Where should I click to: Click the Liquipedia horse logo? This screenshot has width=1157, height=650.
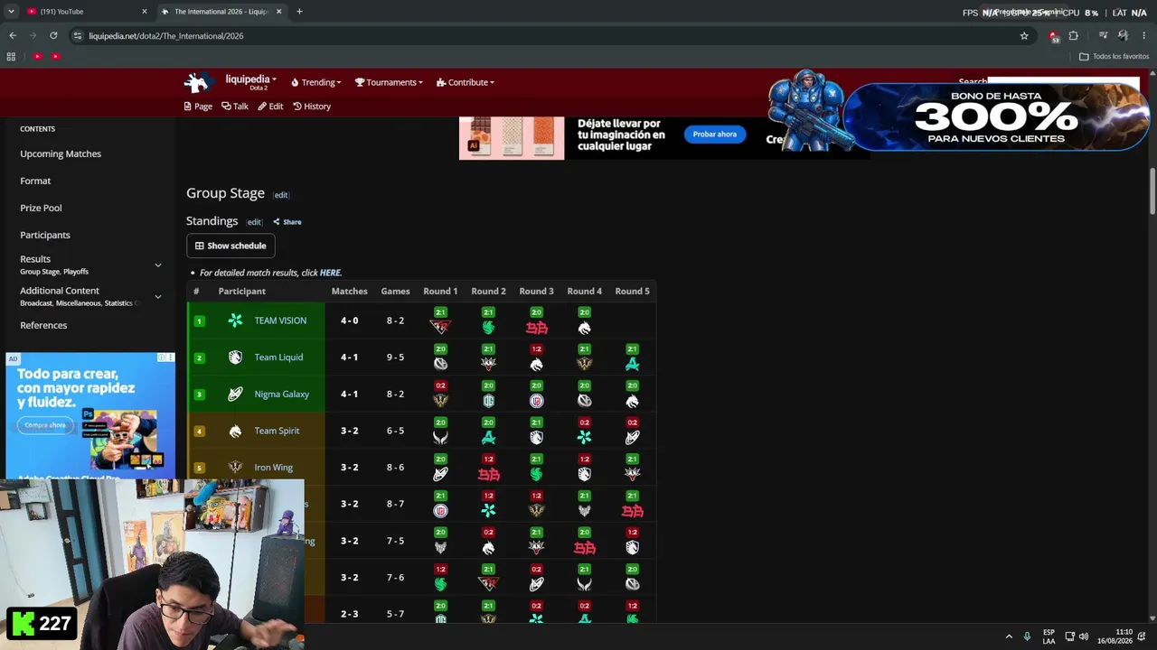point(197,82)
